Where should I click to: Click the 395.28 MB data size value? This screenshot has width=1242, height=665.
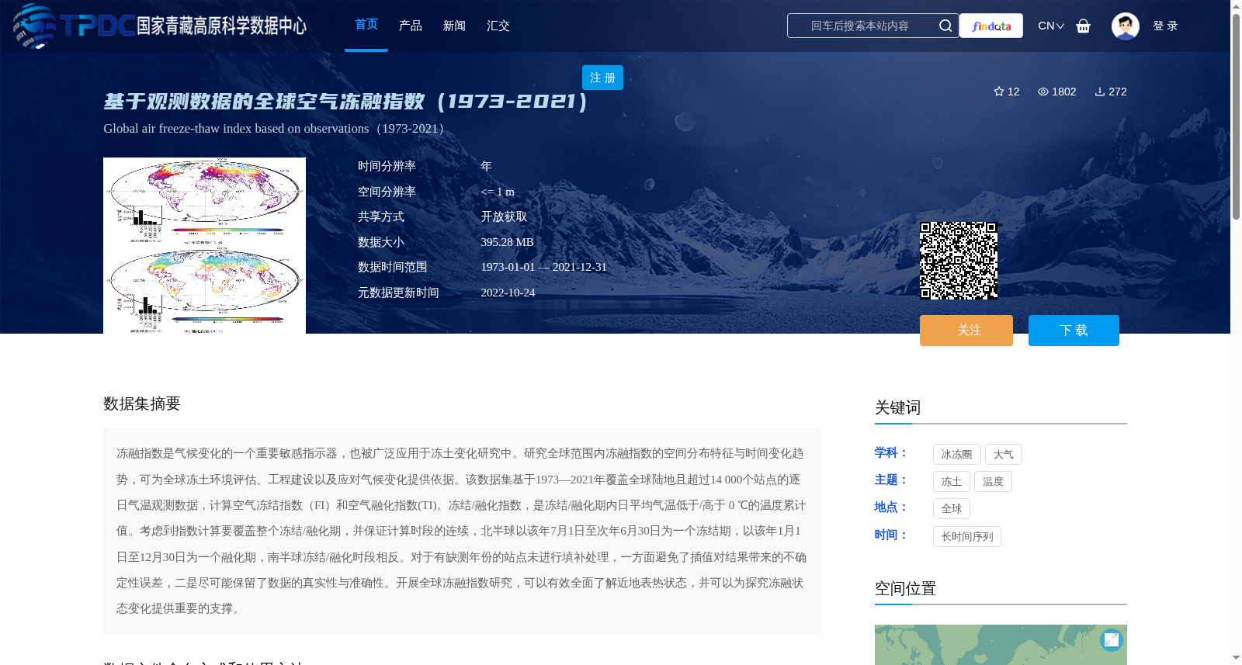507,242
